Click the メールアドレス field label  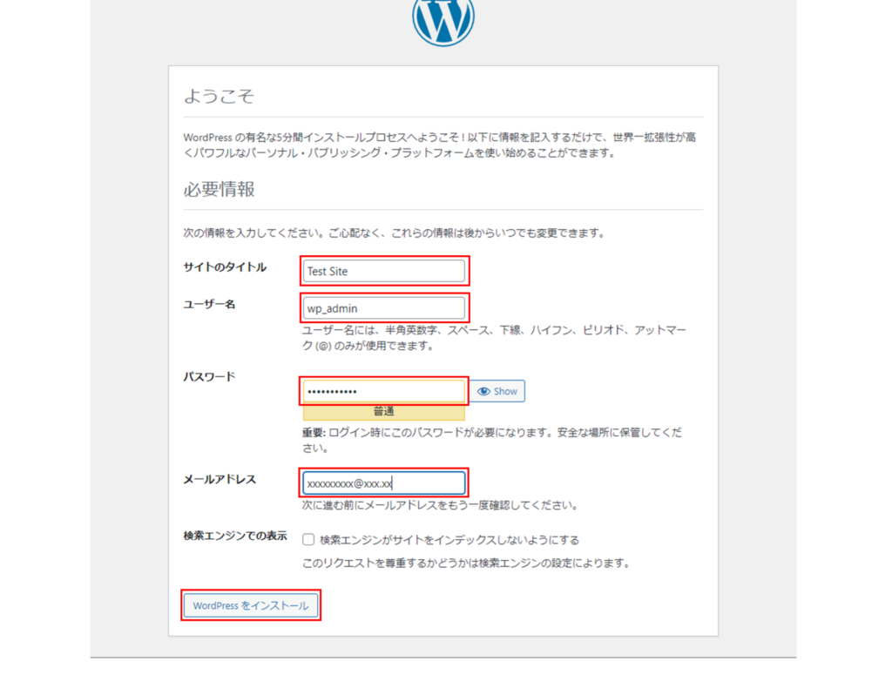pos(220,479)
